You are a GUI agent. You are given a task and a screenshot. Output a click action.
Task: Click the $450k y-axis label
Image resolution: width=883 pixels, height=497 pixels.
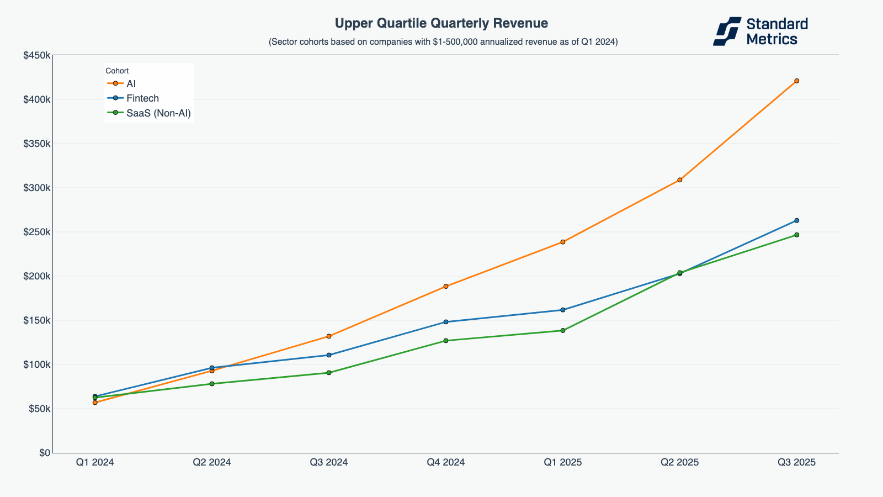point(36,55)
